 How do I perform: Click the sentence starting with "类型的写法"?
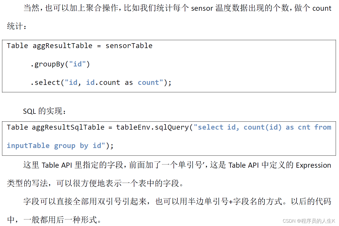pos(95,183)
